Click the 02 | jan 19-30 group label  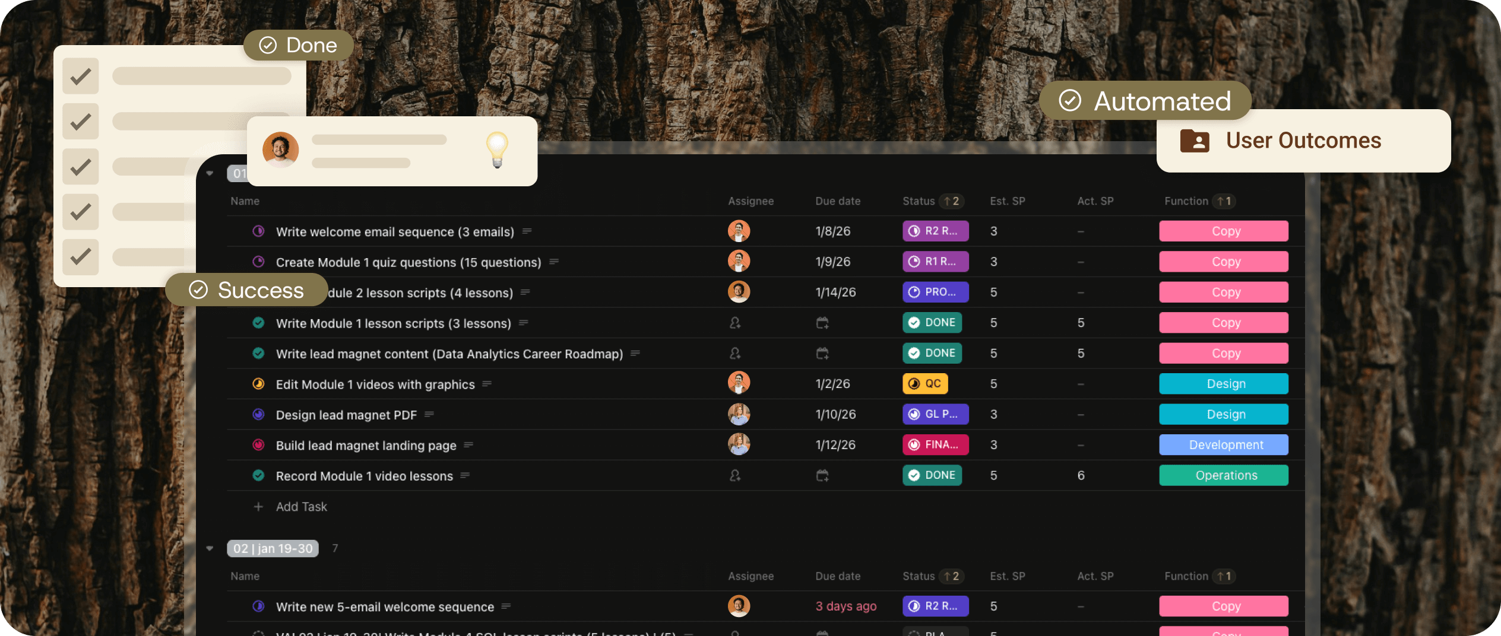tap(273, 549)
